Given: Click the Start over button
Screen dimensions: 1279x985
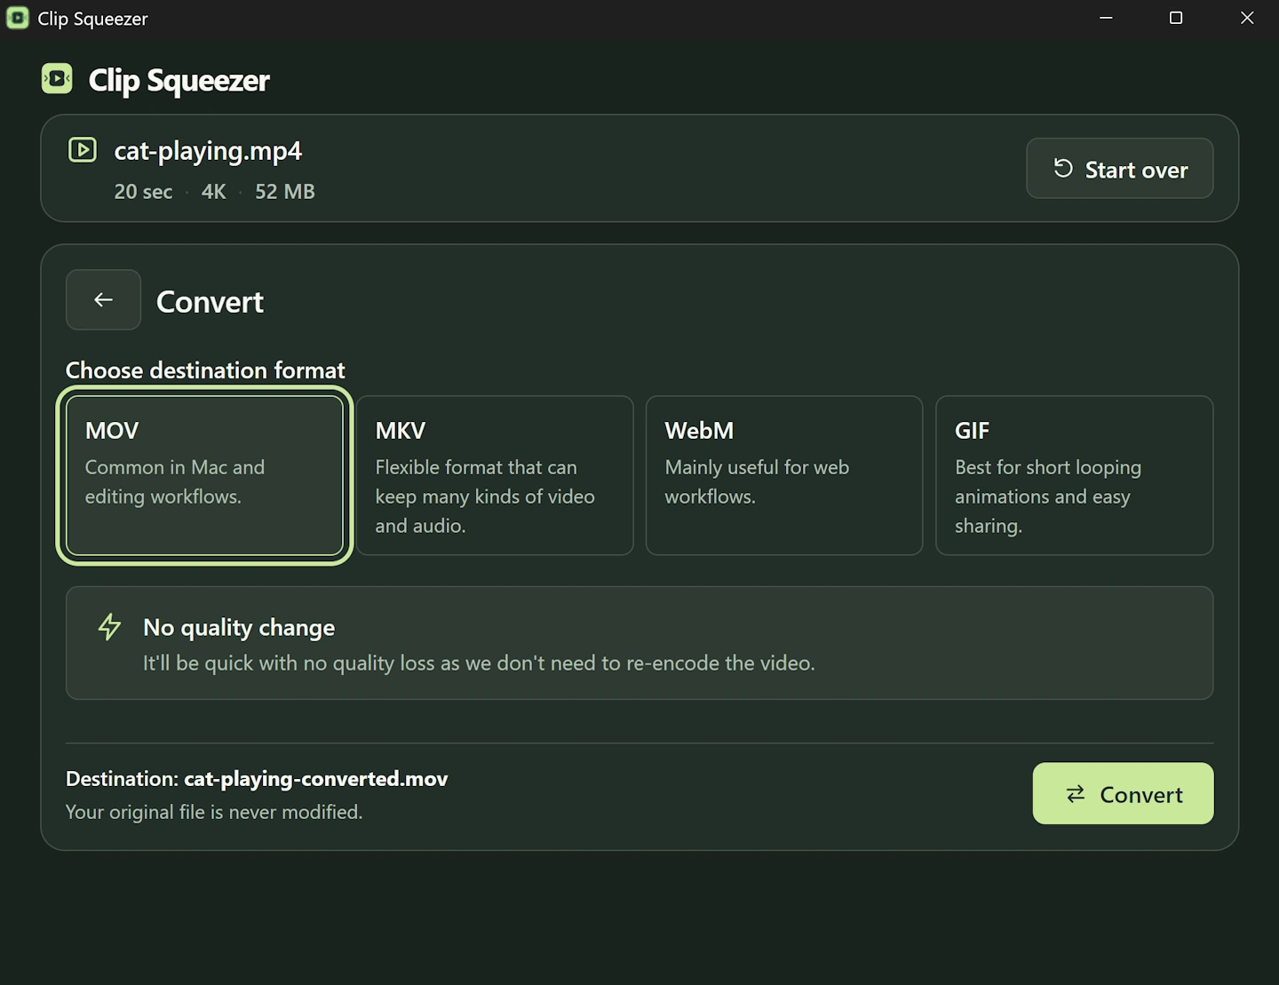Looking at the screenshot, I should pyautogui.click(x=1119, y=169).
